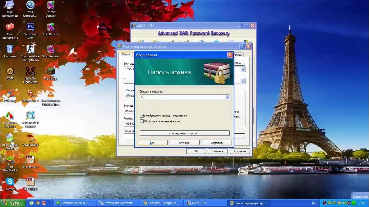
Task: Switch to Camtasia Studio 8.0 taskbar item
Action: (75, 203)
